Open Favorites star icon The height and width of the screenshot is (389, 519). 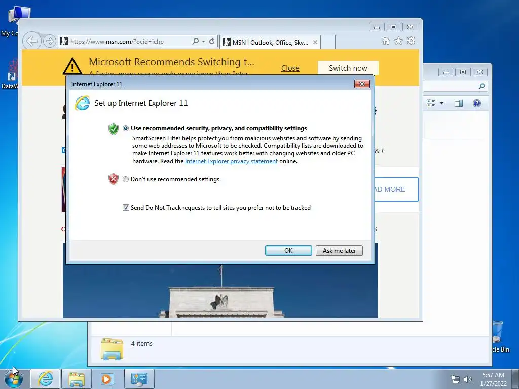[398, 41]
